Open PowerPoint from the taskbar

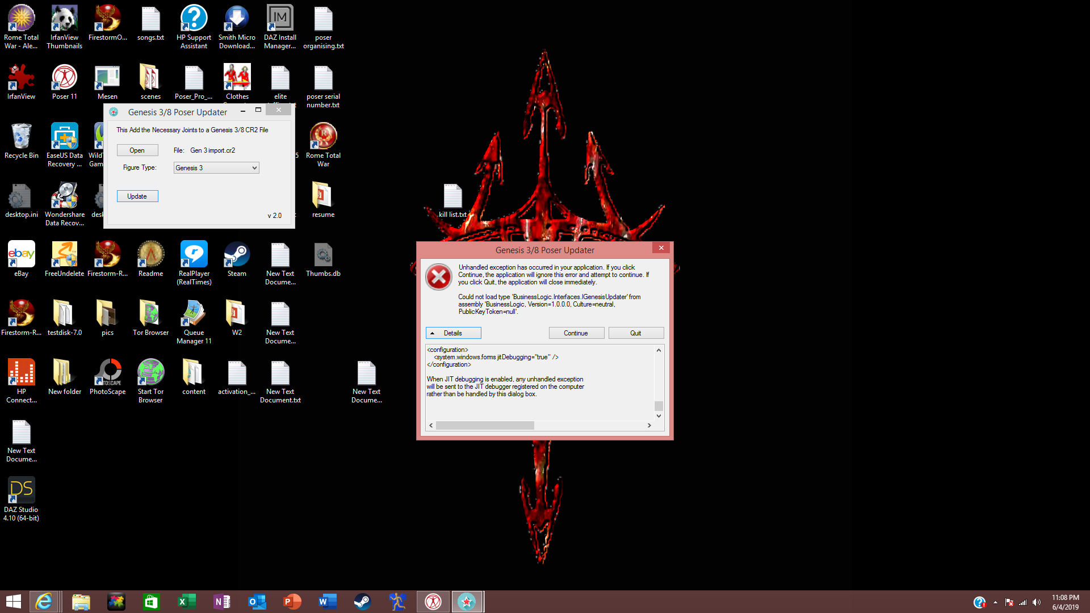click(292, 602)
